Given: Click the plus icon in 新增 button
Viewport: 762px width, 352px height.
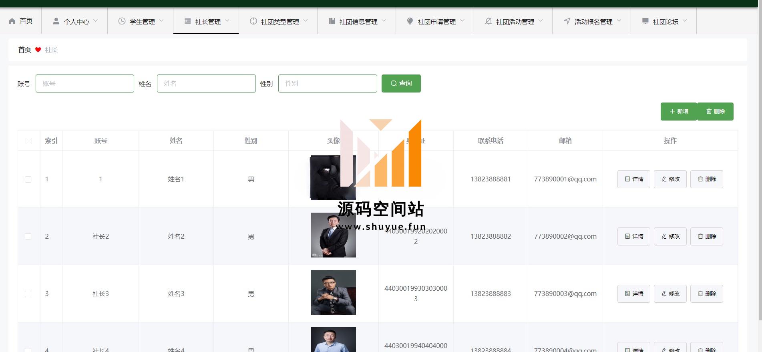Looking at the screenshot, I should pyautogui.click(x=672, y=111).
